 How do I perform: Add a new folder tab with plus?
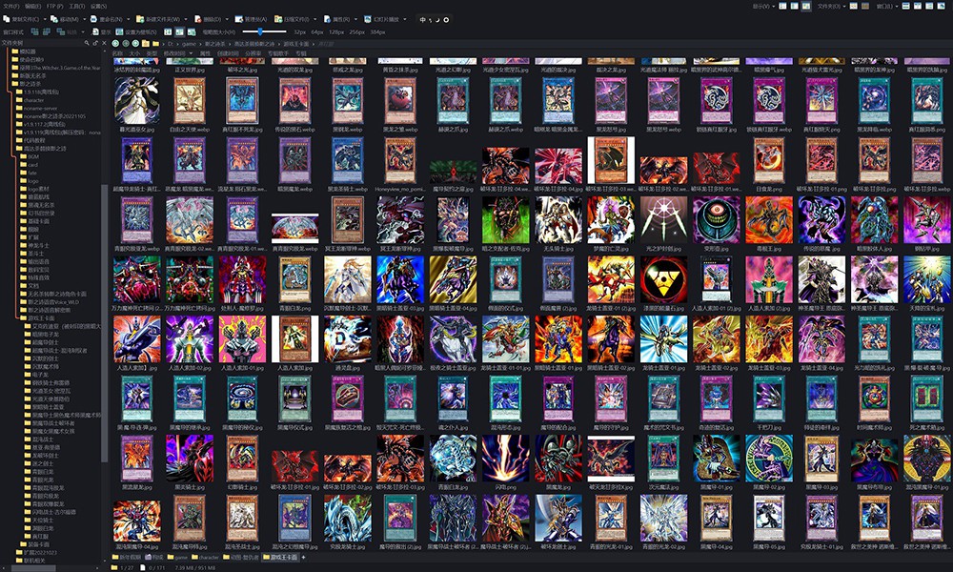[304, 558]
